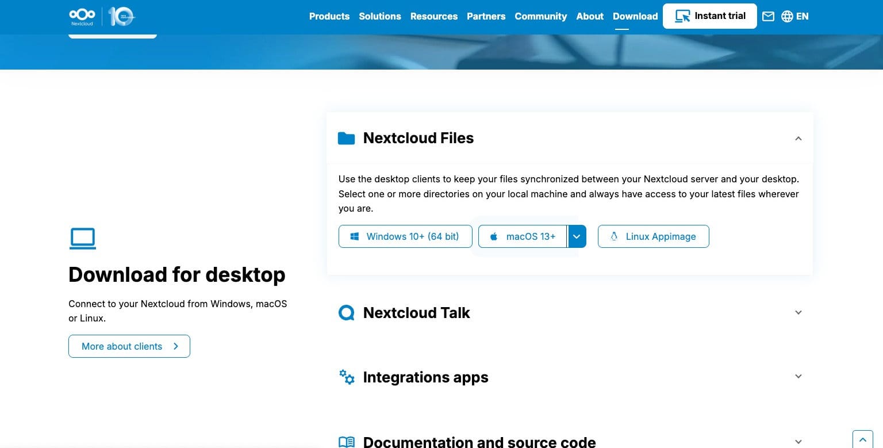The width and height of the screenshot is (883, 448).
Task: Click the Integrations apps heading
Action: coord(426,377)
